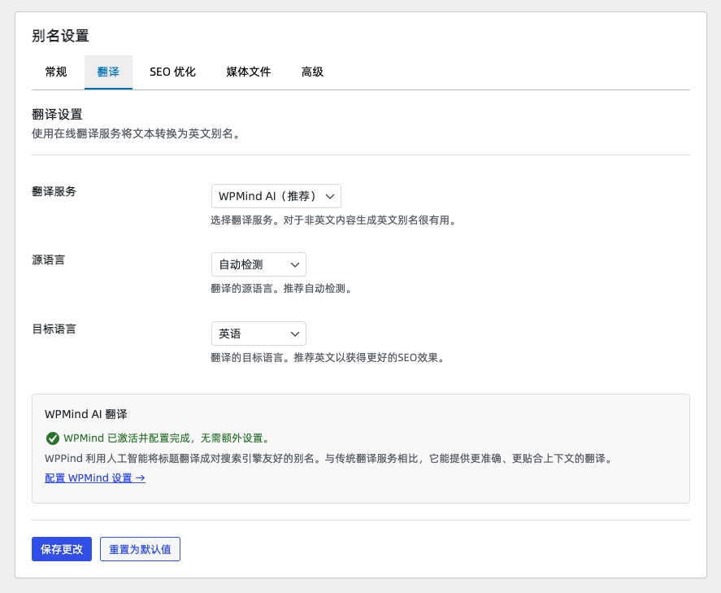Click the 源语言 field label
The height and width of the screenshot is (593, 721).
49,259
